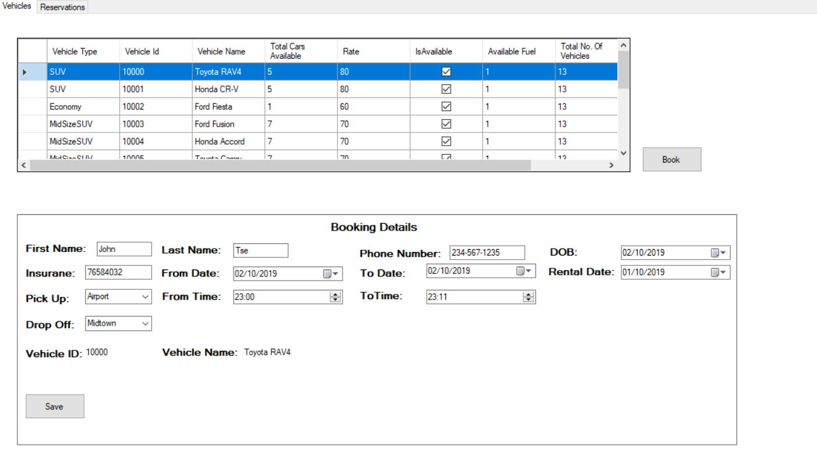Click the Phone Number field

coord(487,253)
